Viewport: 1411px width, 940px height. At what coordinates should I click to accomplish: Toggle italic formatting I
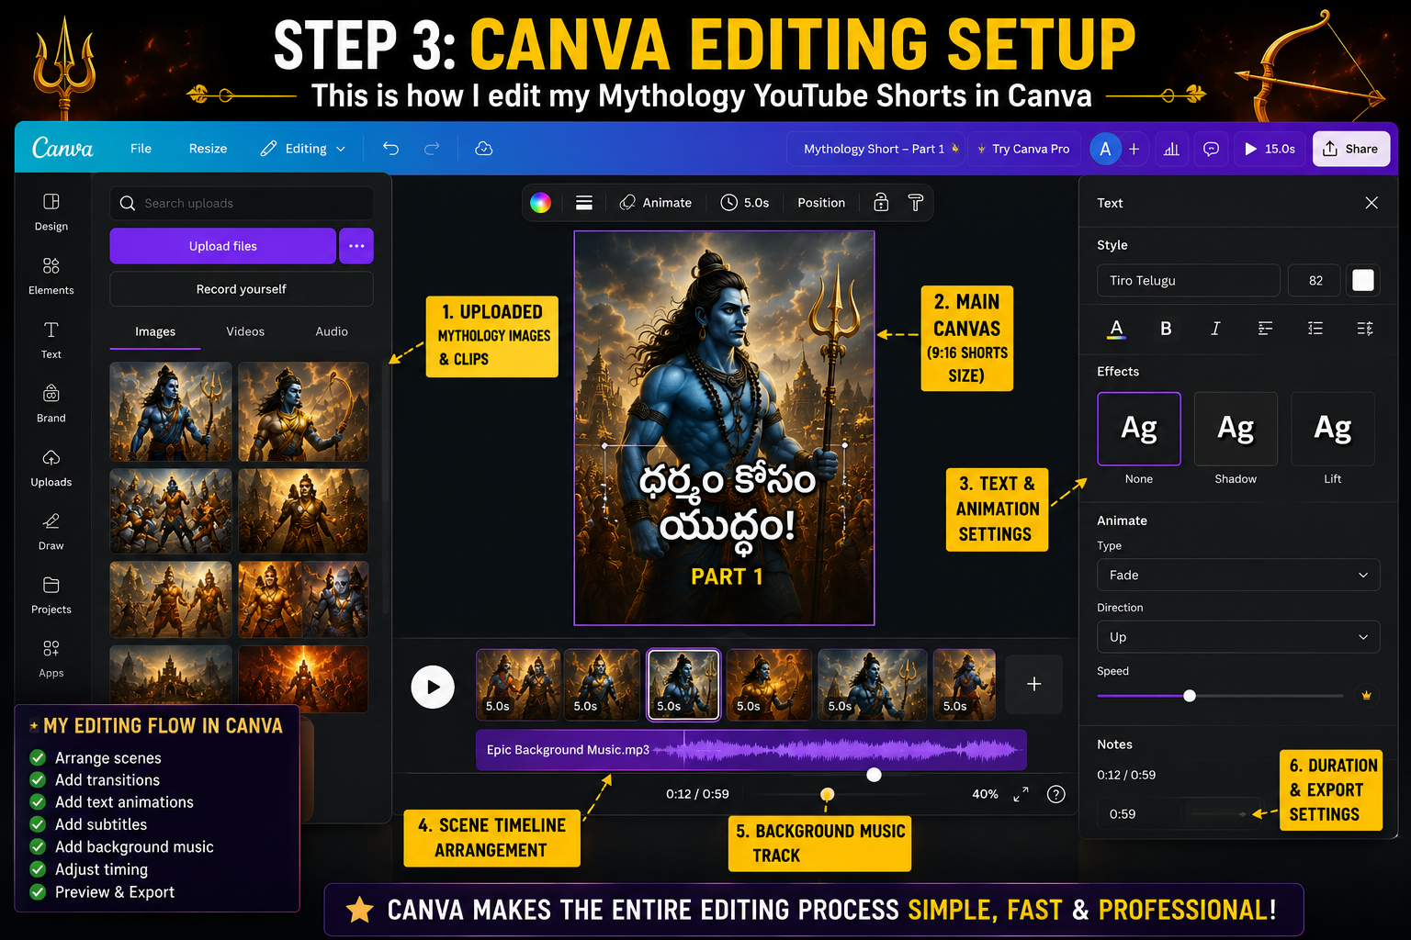(x=1215, y=329)
